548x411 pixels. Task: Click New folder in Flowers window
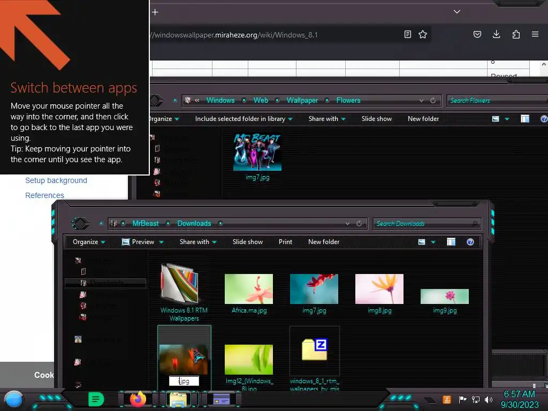423,119
